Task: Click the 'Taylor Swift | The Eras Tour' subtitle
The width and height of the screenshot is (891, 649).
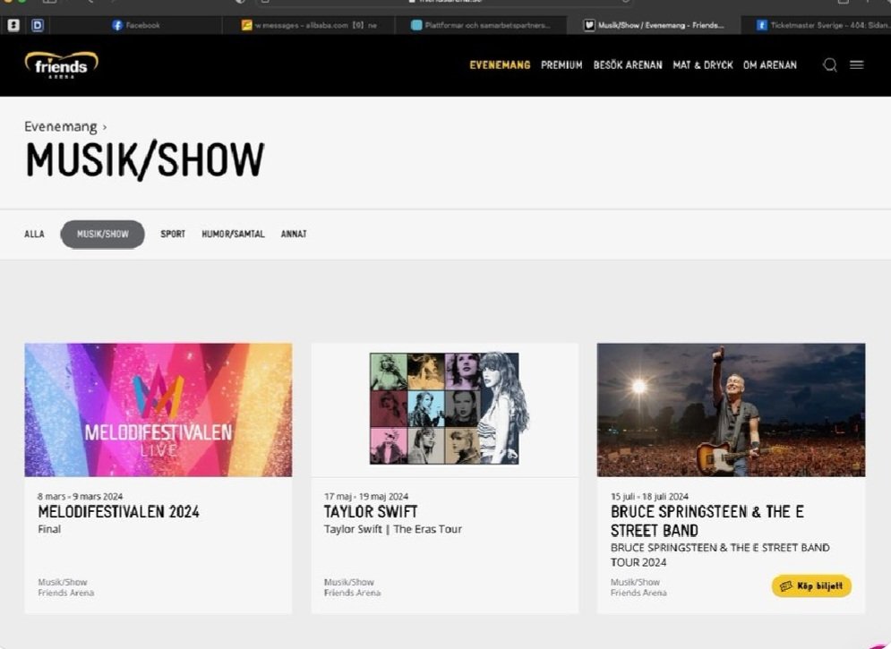Action: [x=392, y=529]
